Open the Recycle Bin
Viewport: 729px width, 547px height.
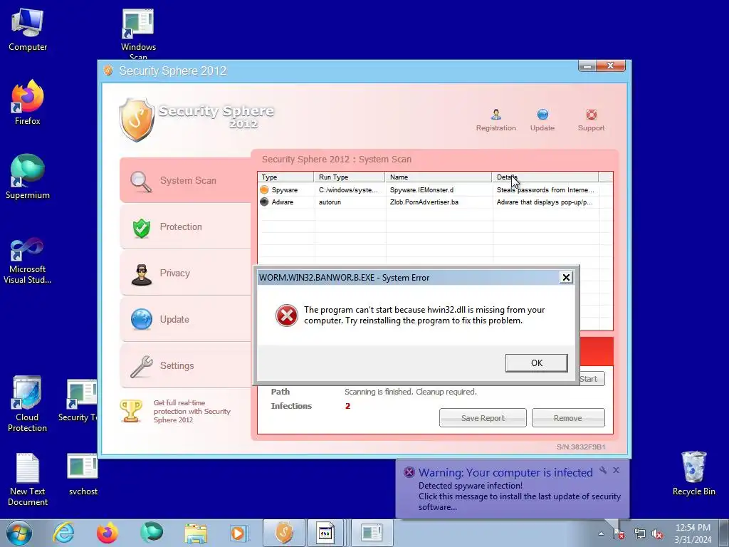point(693,474)
